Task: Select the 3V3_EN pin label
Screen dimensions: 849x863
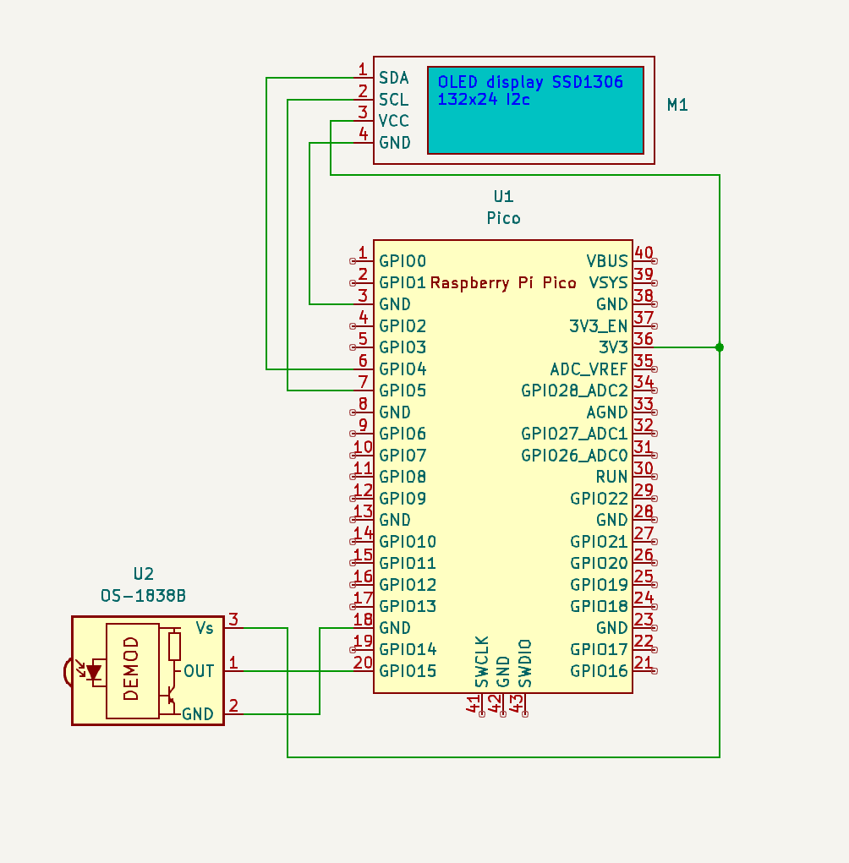Action: [x=599, y=325]
